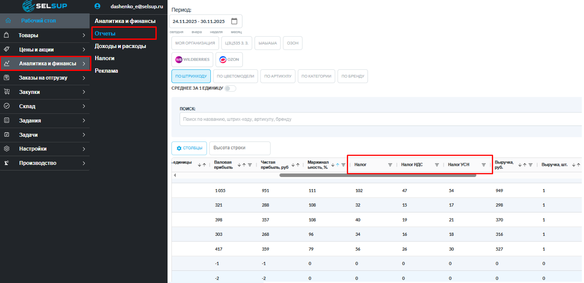This screenshot has width=584, height=283.
Task: Toggle the Среднее за 1 единицу switch
Action: 230,88
